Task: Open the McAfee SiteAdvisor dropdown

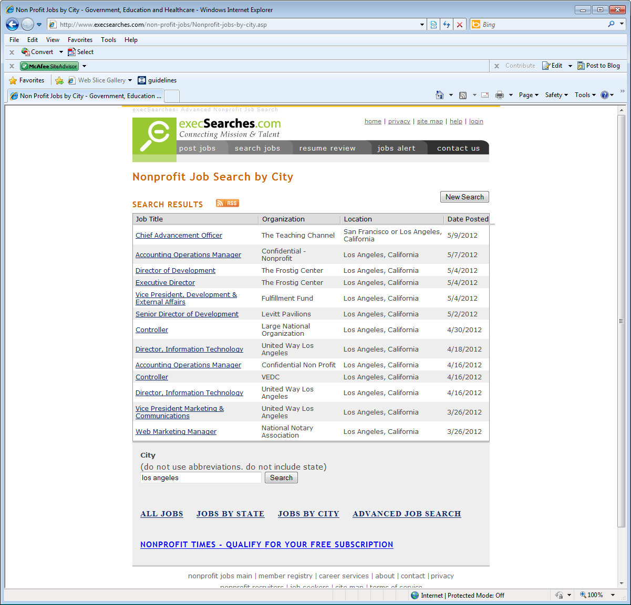Action: pyautogui.click(x=84, y=66)
